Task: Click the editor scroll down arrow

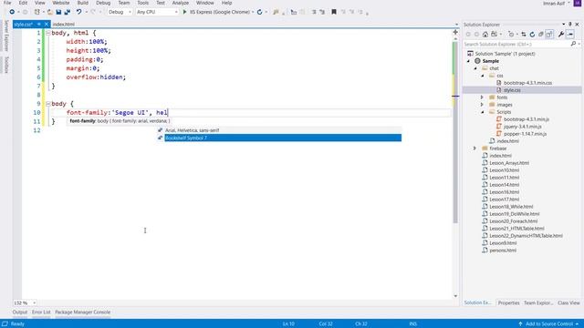Action: 455,296
